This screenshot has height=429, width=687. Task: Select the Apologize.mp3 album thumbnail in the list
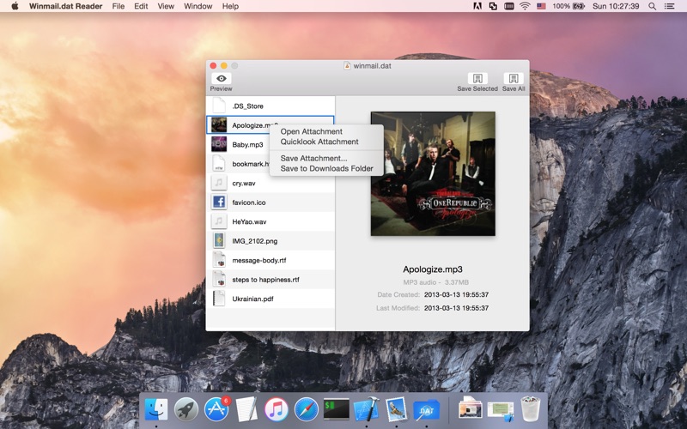pyautogui.click(x=219, y=125)
